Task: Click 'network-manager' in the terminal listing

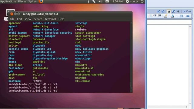Action: (44, 36)
